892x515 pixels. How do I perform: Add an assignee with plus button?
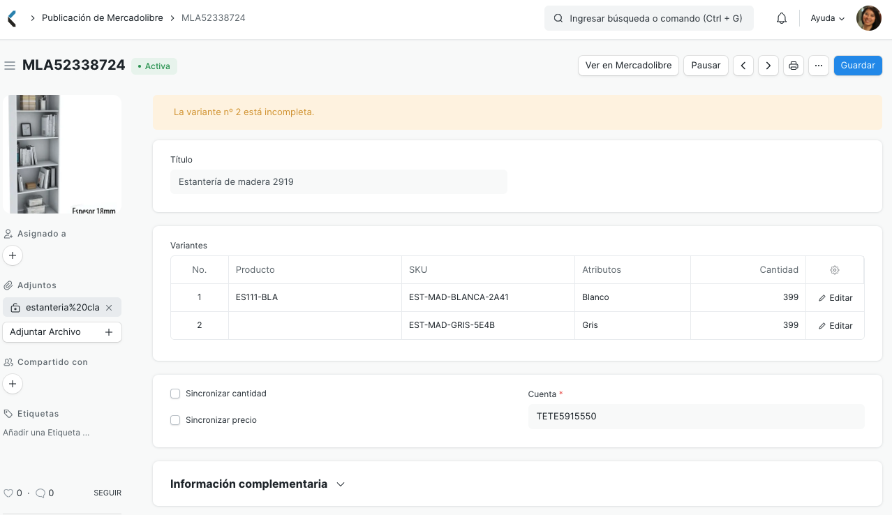coord(13,255)
